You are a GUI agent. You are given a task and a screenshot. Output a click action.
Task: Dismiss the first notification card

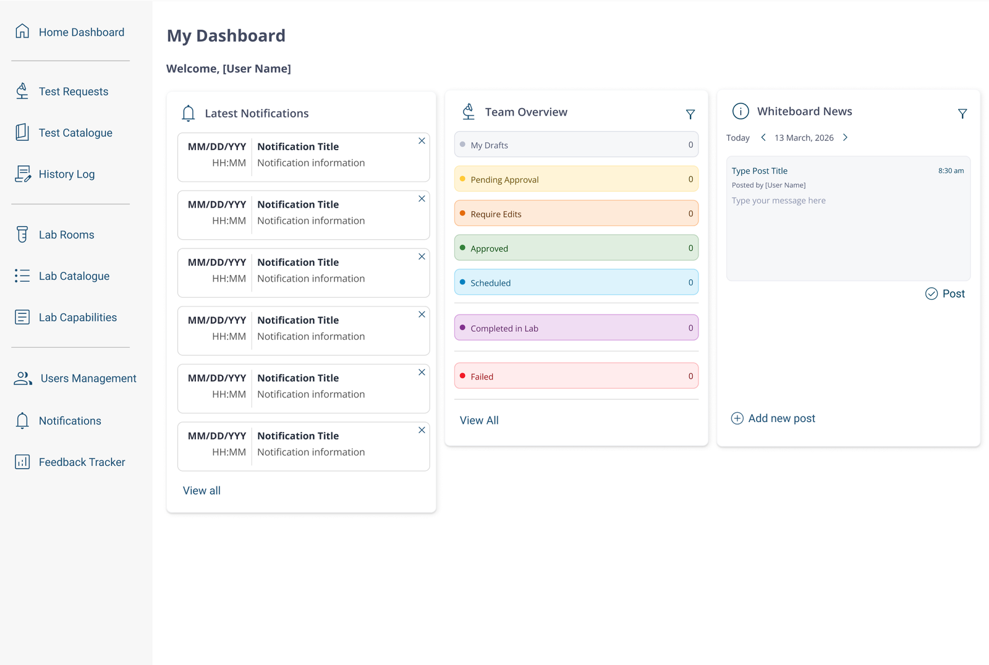[422, 141]
